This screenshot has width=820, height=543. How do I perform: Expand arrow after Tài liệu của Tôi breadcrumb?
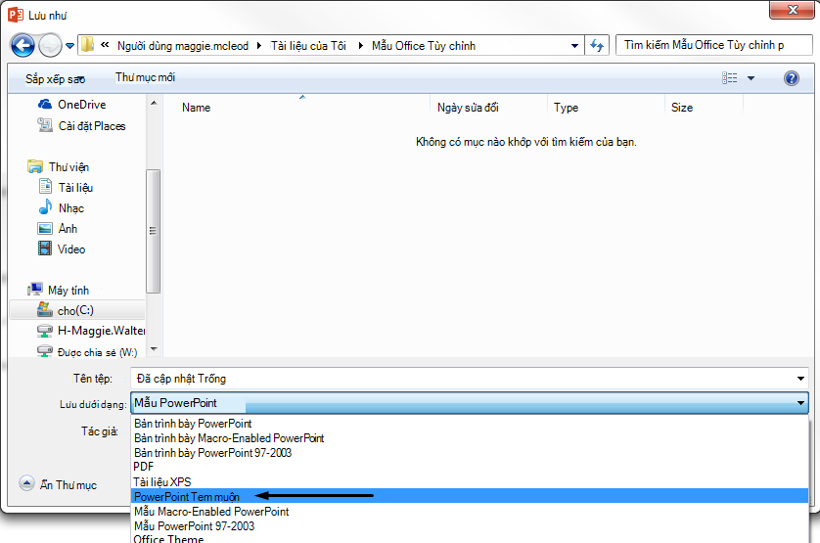[x=360, y=46]
